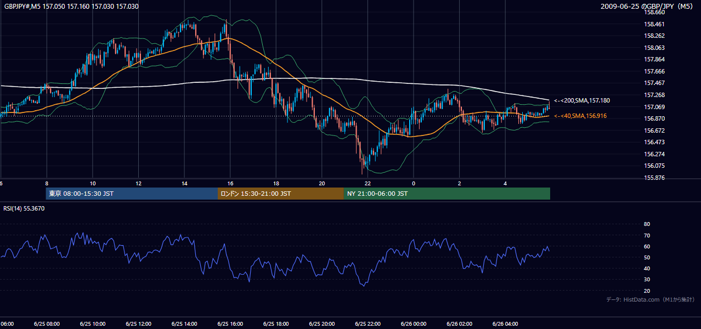
Task: Click the 156.672 price axis label
Action: [654, 131]
